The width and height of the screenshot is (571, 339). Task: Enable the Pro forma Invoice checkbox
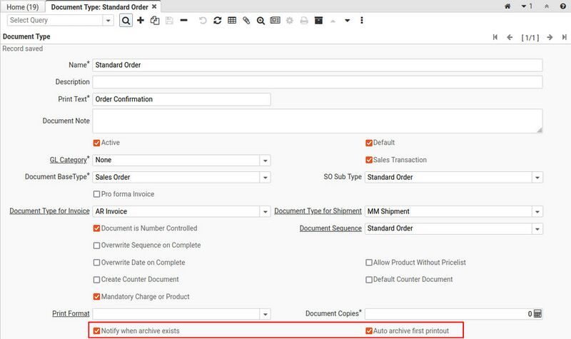[x=97, y=194]
